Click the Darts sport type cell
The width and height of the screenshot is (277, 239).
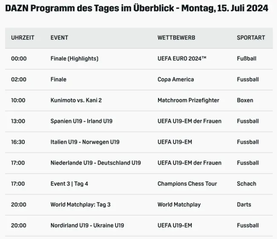pos(244,205)
